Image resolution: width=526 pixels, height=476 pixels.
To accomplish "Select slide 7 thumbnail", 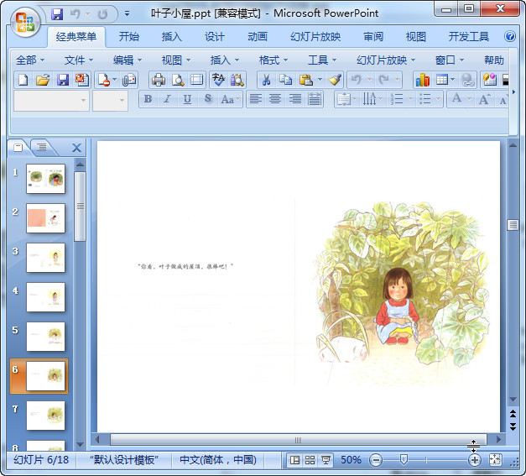I will (45, 416).
